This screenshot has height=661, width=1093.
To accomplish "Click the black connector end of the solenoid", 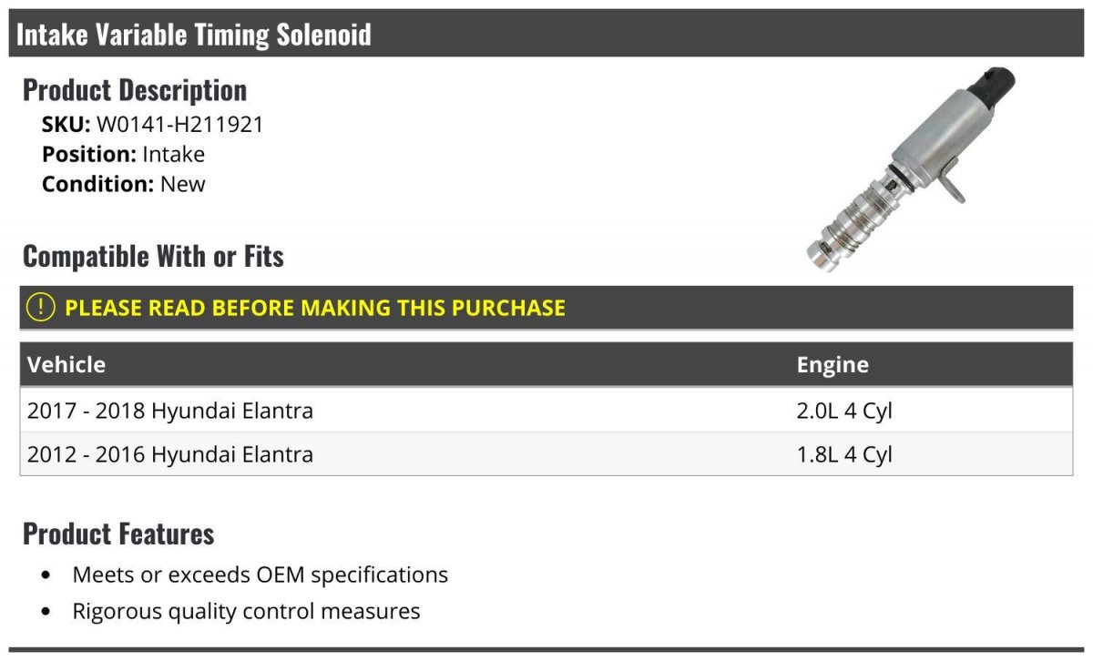I will point(991,85).
